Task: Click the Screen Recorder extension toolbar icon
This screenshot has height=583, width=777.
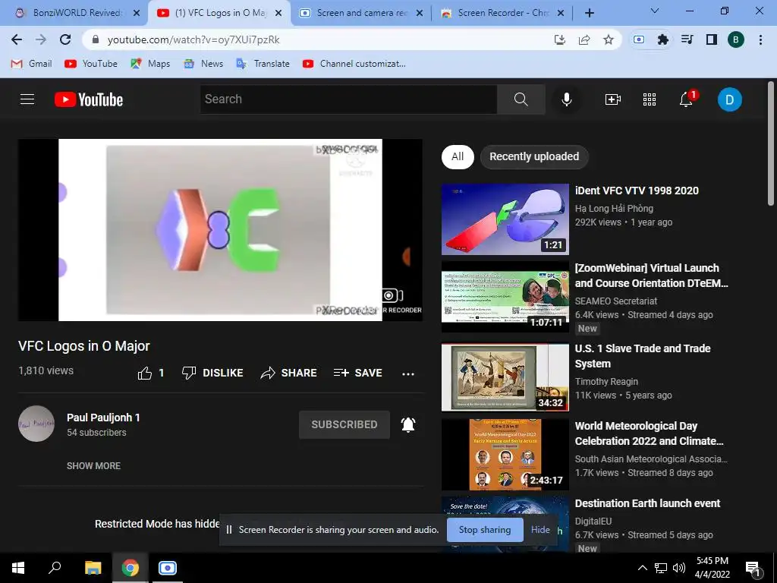Action: 639,39
